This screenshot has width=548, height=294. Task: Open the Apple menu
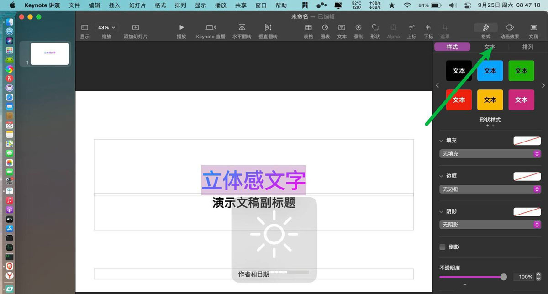pos(12,5)
